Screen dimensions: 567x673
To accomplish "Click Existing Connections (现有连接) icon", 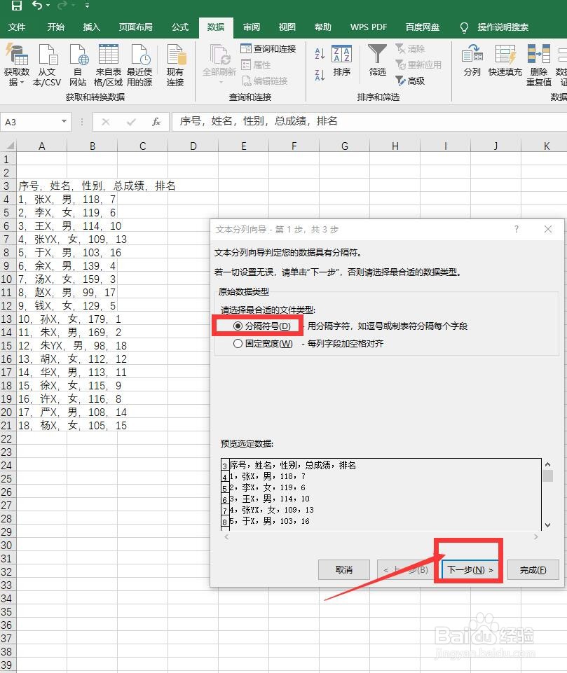I will point(175,65).
